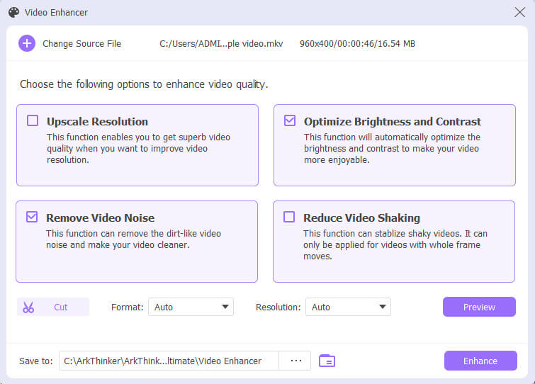Click the Video Enhancer window title
The width and height of the screenshot is (535, 384).
click(x=56, y=13)
